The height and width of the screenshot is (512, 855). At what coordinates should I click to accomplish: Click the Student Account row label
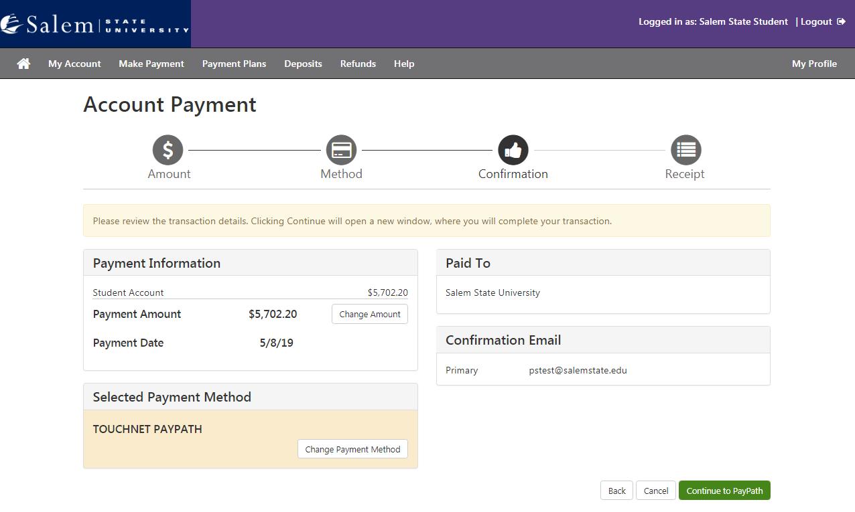click(x=128, y=292)
